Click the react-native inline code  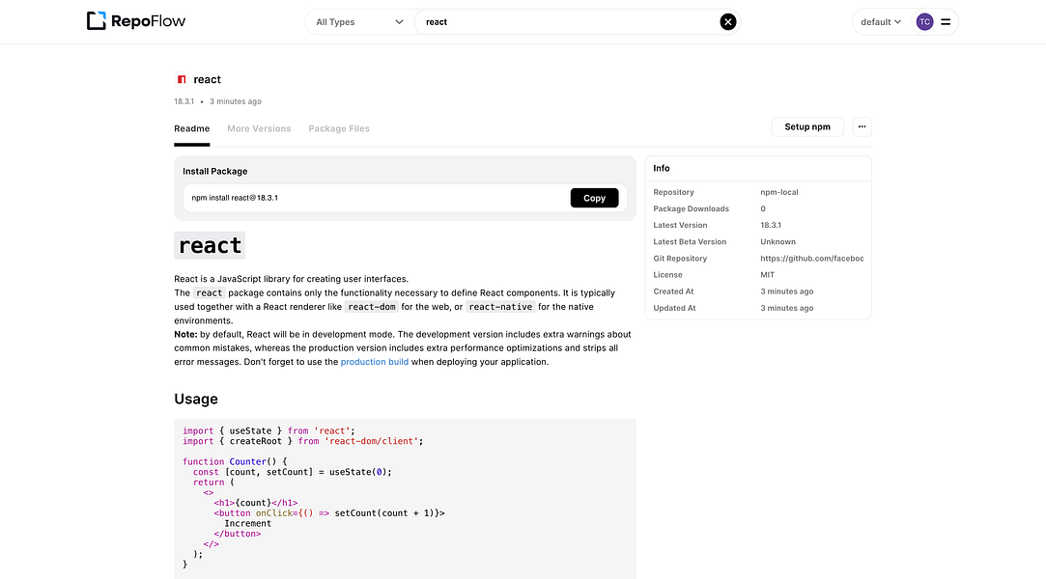[500, 307]
